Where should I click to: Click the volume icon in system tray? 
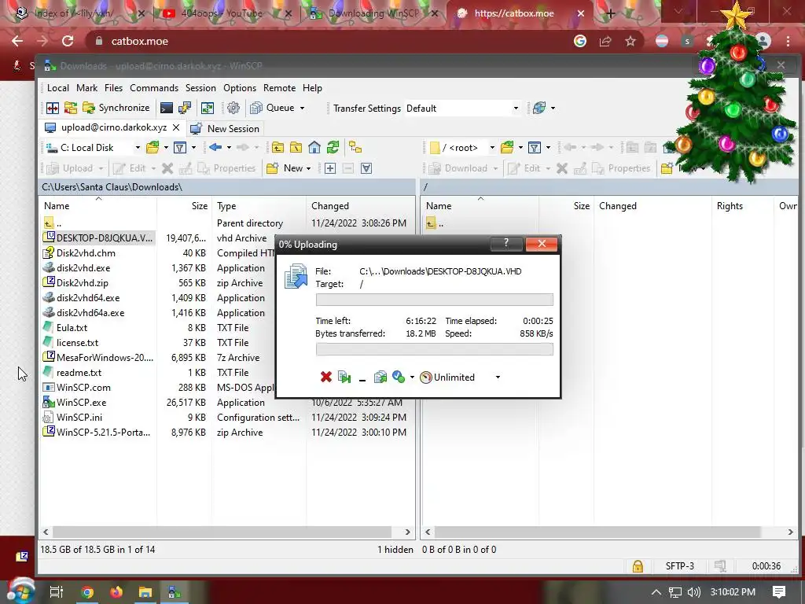pyautogui.click(x=693, y=592)
